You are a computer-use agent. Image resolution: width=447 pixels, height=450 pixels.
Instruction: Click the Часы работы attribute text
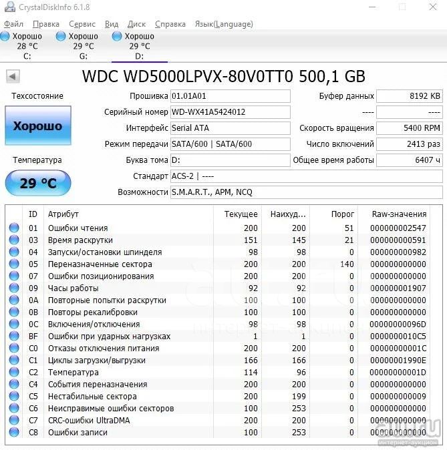[x=73, y=288]
